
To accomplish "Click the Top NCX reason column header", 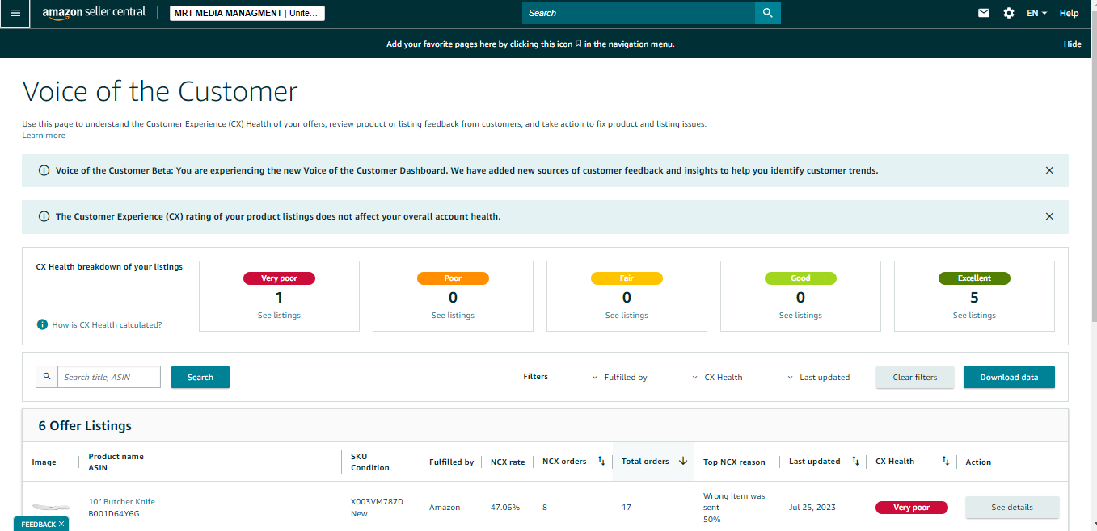I will (734, 462).
